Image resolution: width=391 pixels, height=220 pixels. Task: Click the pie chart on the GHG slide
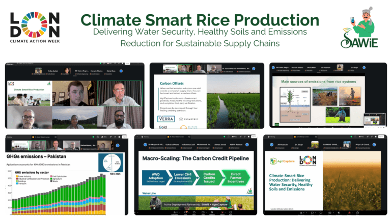[110, 162]
